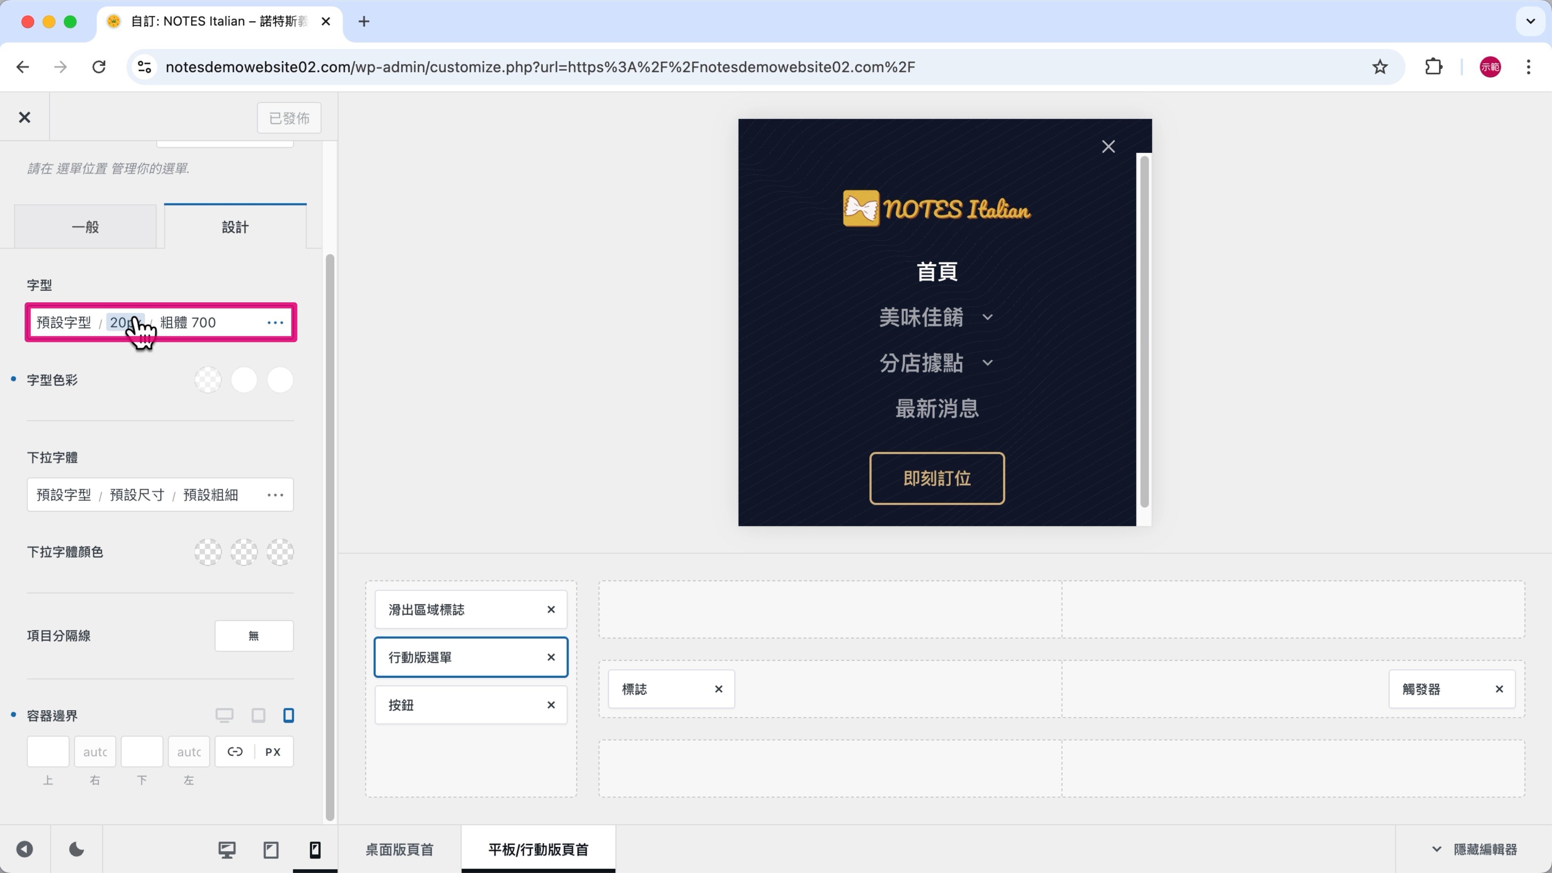Expand the 美味佳餚 submenu arrow
This screenshot has width=1552, height=873.
point(987,318)
